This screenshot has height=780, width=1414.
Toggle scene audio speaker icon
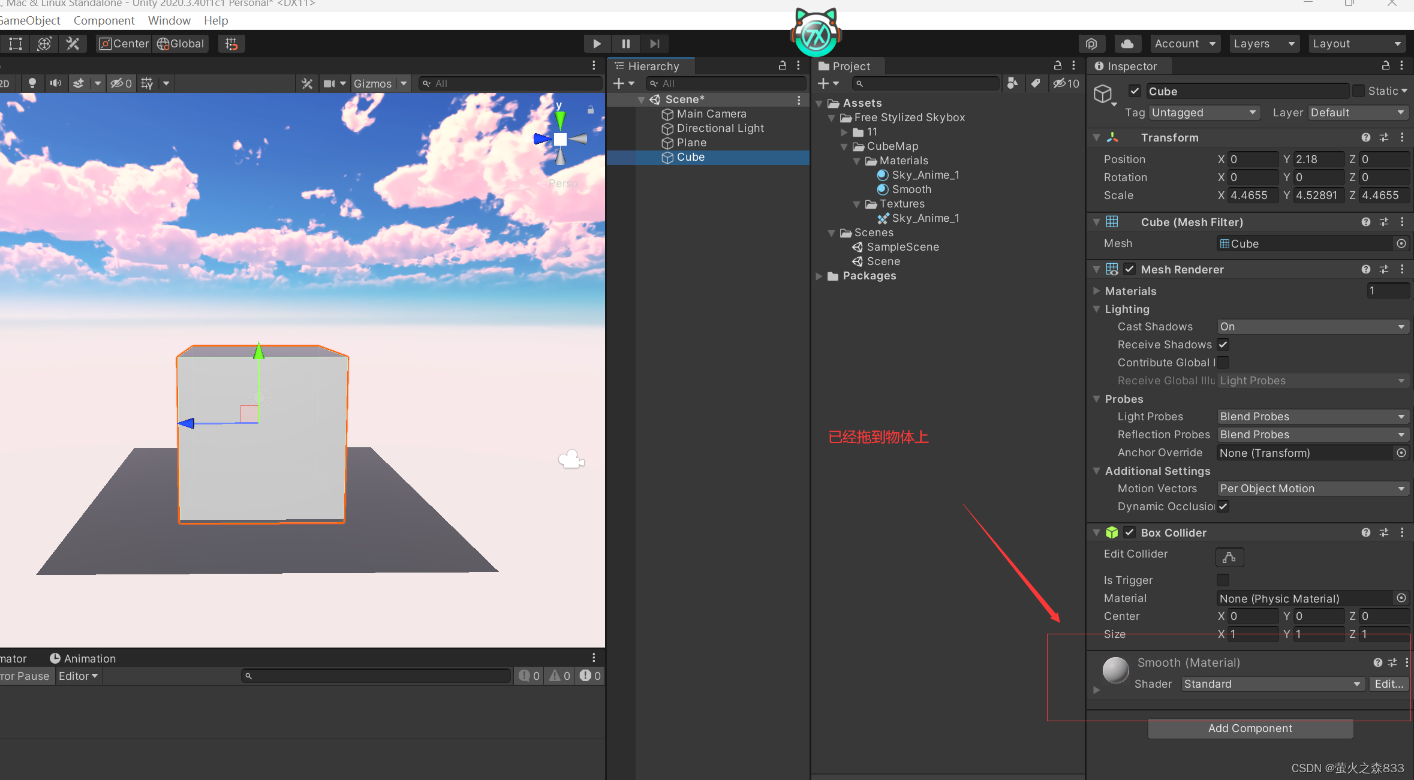click(56, 83)
